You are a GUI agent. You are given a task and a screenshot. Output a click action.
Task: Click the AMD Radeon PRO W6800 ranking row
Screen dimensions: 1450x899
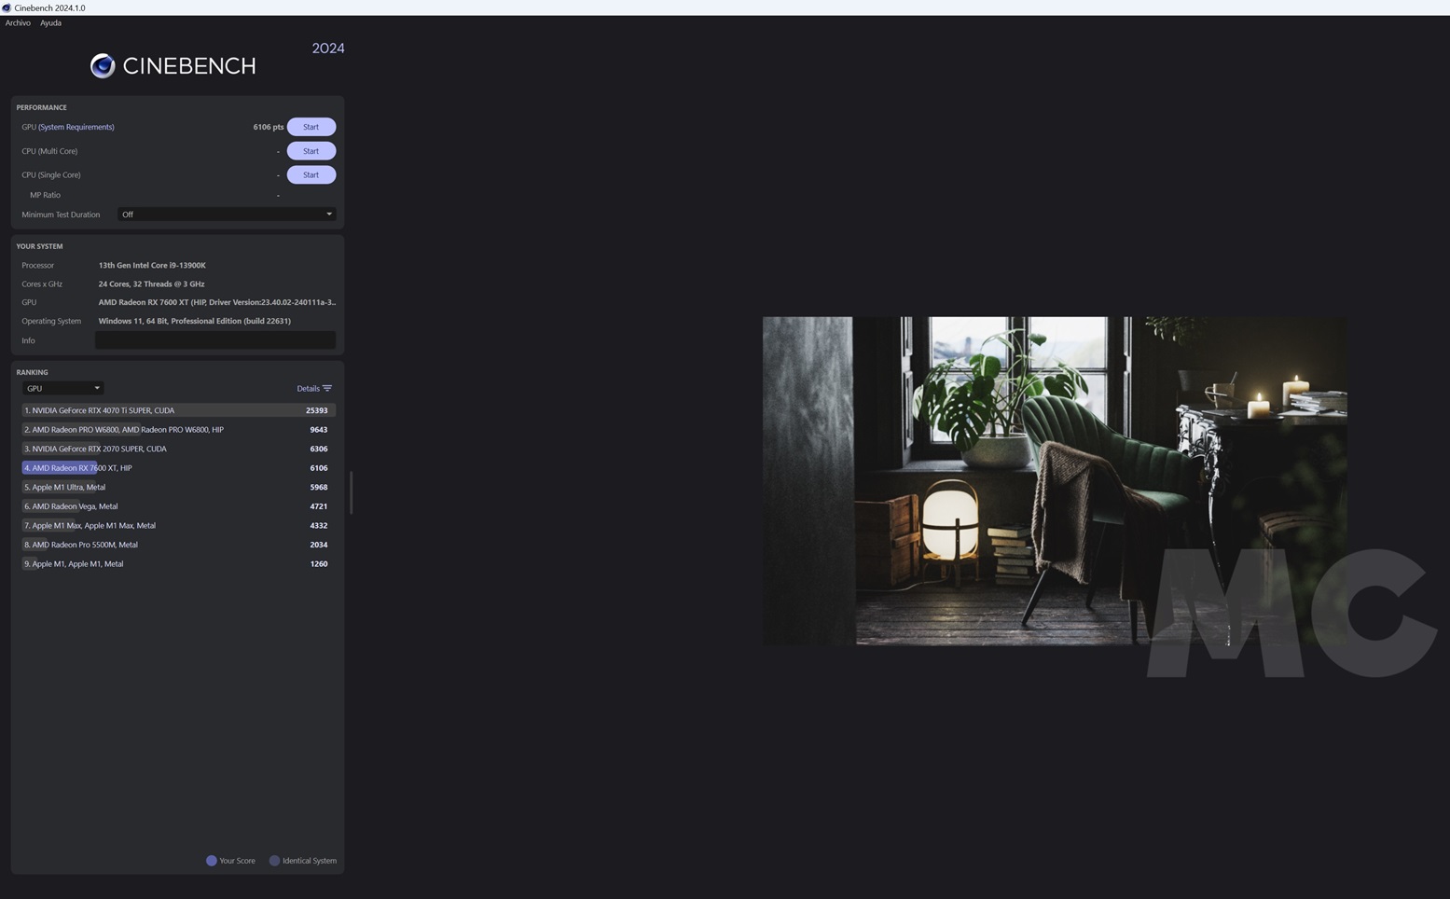tap(177, 430)
